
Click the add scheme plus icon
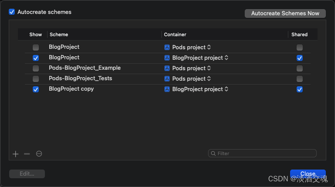coord(16,153)
